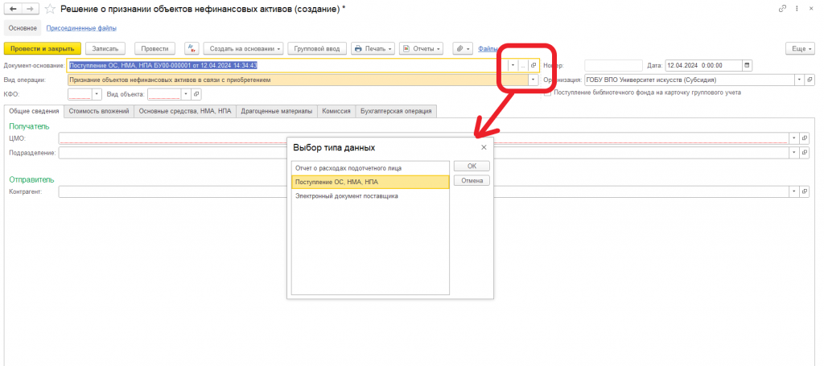Switch to the Общие сведения tab
824x366 pixels.
coord(34,111)
